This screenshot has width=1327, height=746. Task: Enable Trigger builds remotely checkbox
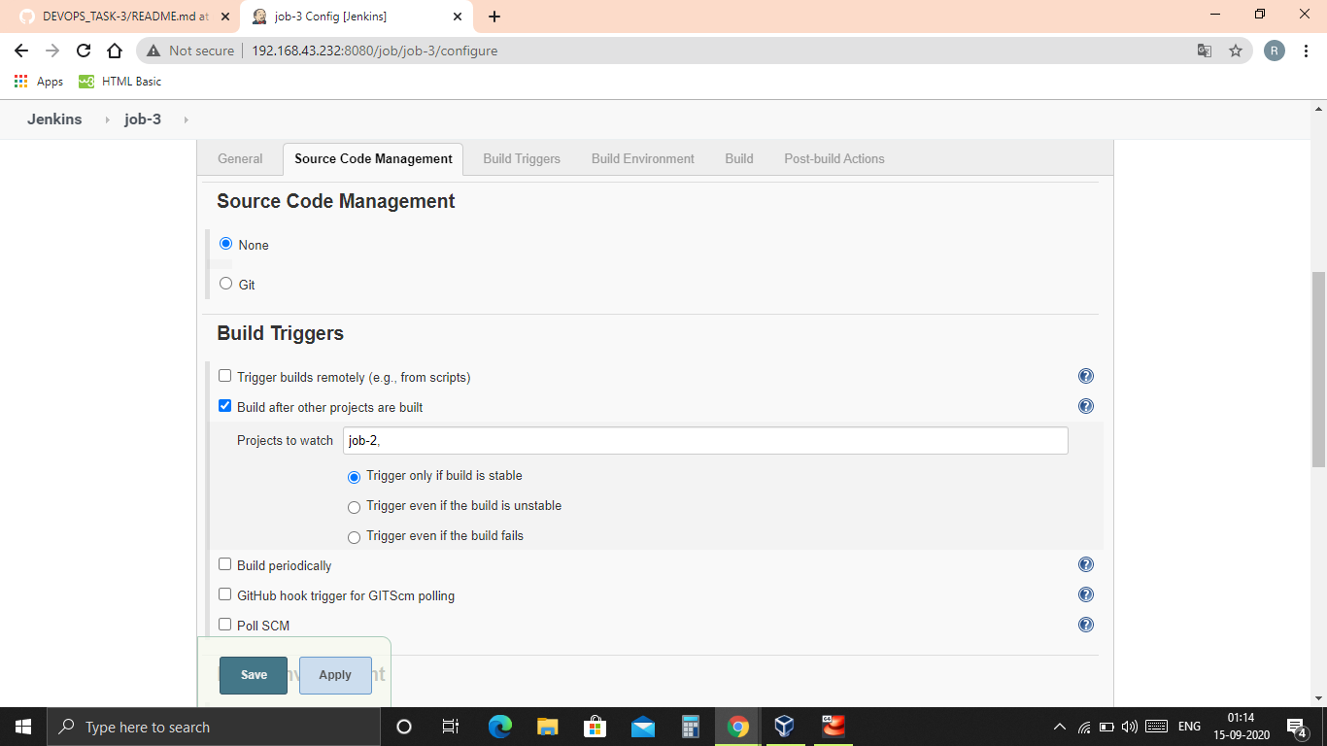tap(224, 376)
